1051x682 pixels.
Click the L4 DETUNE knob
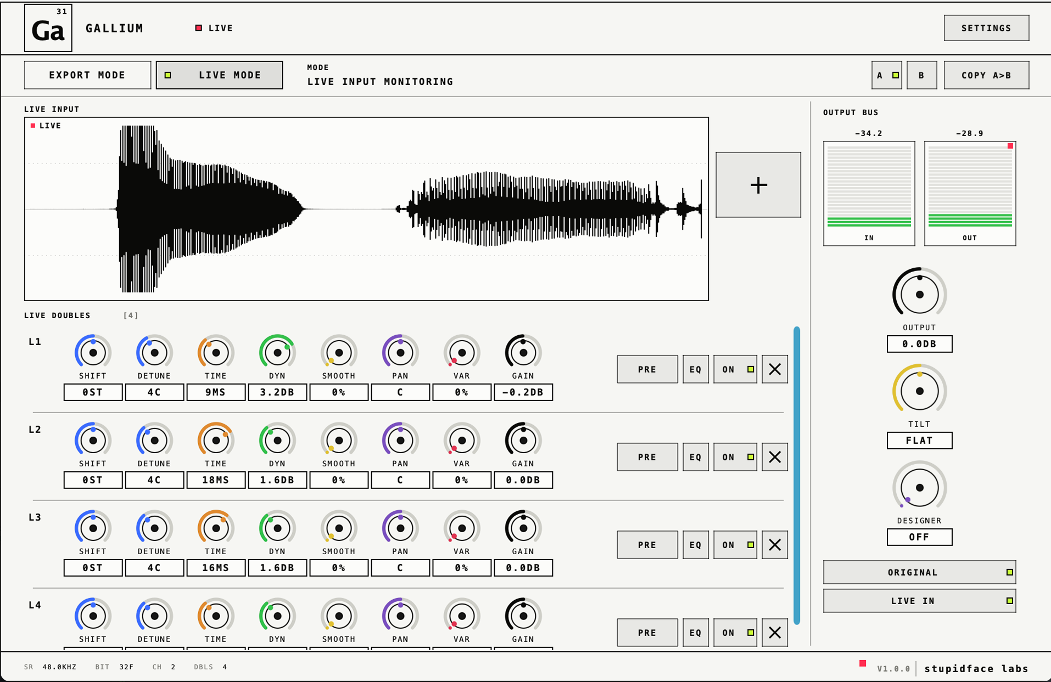(x=154, y=616)
